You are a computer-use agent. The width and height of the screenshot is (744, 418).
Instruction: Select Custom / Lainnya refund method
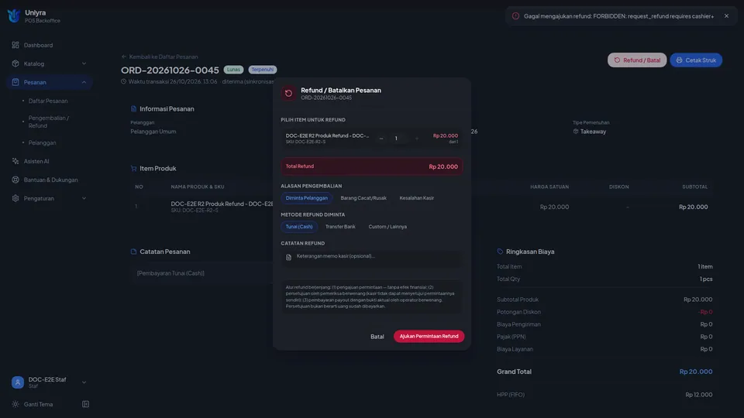tap(387, 227)
